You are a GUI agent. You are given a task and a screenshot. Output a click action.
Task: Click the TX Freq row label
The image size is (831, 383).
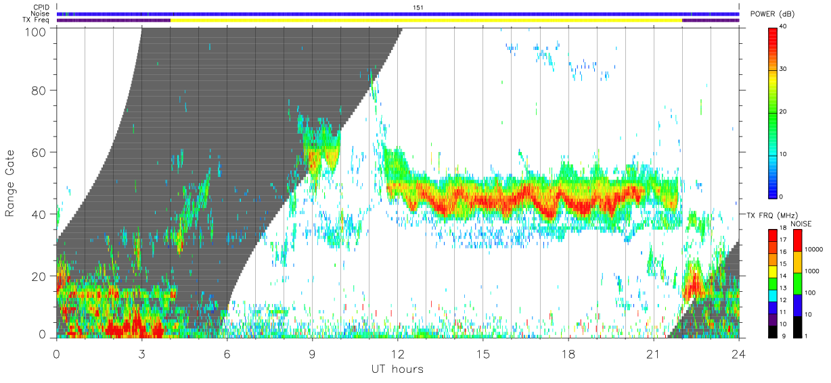[37, 20]
